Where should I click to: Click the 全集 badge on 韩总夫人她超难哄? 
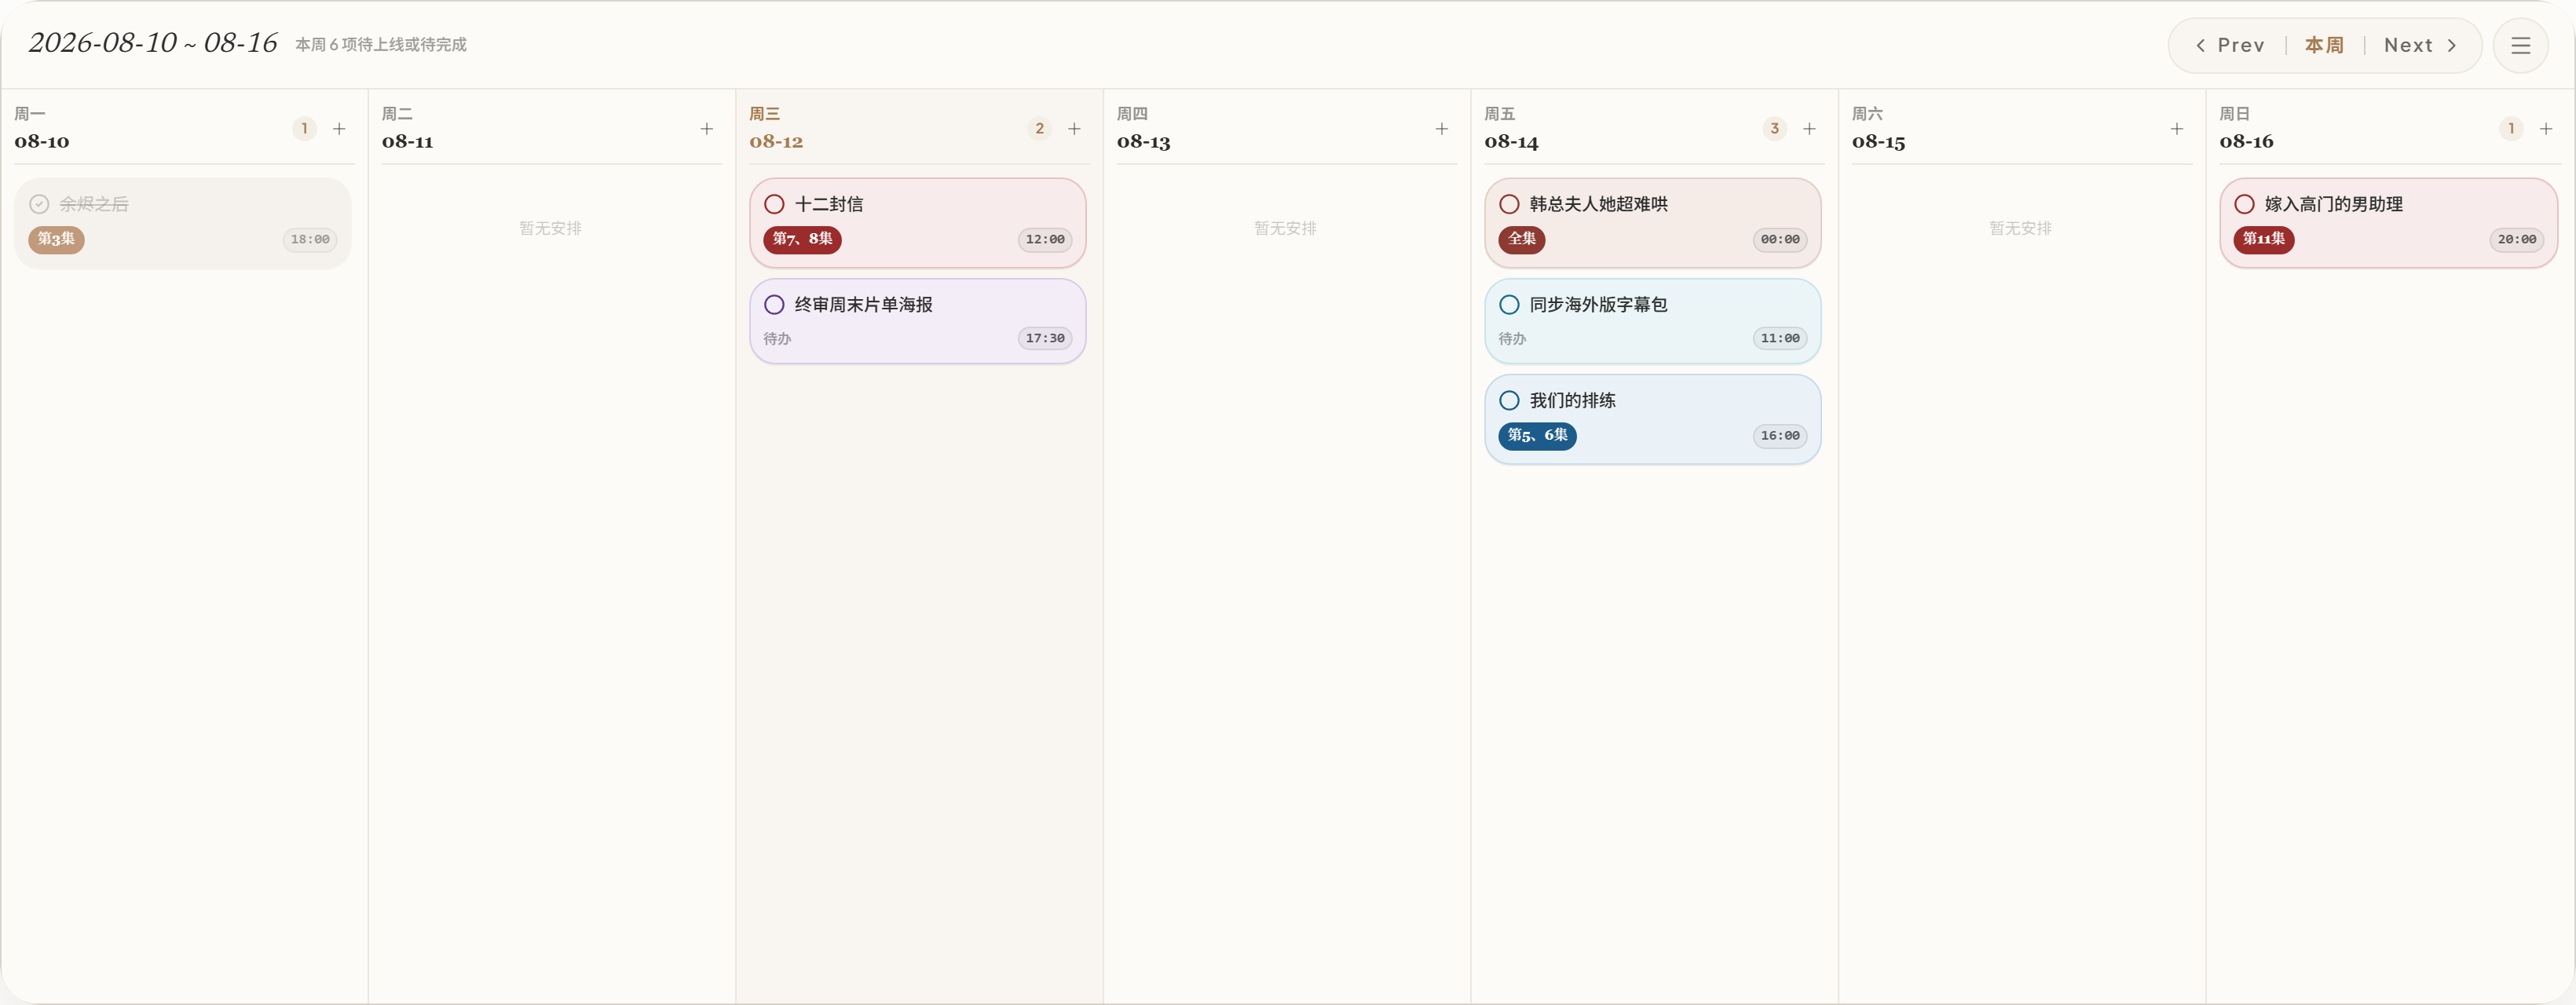click(1522, 239)
